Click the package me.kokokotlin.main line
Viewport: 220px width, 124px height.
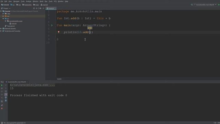coord(79,11)
